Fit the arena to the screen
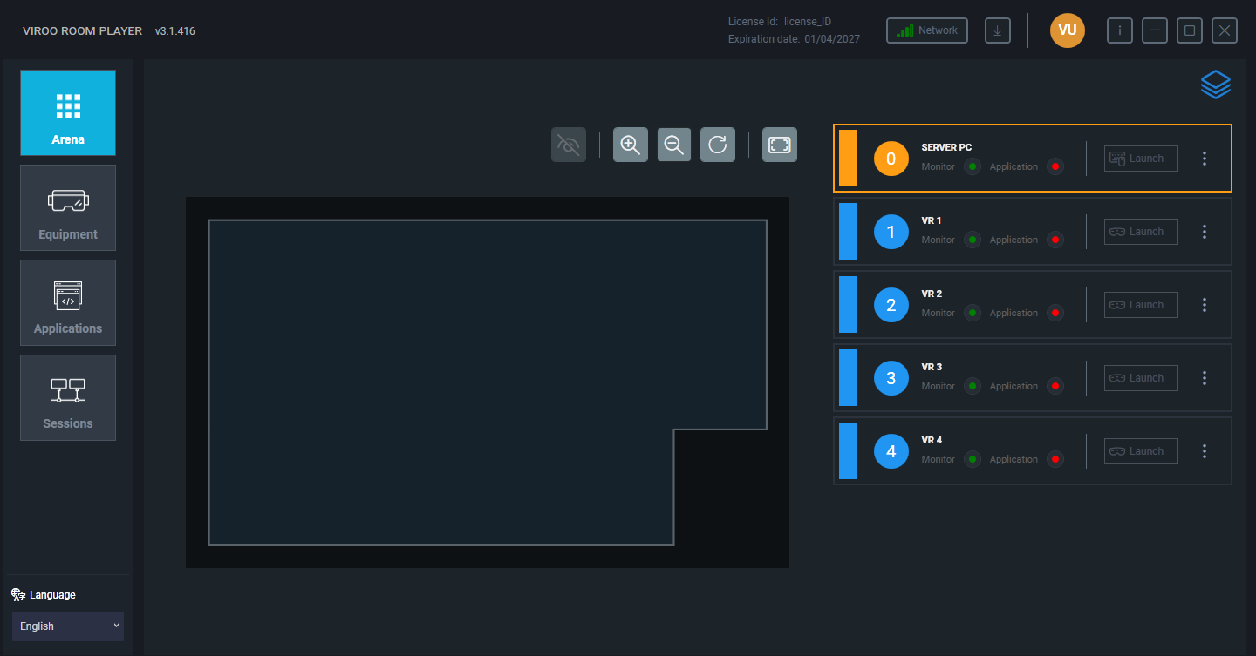1256x656 pixels. [x=780, y=145]
